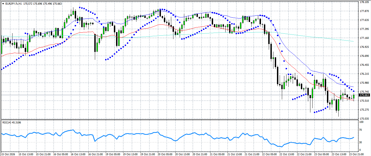This screenshot has height=156, width=371.
Task: Click the 175.275 price axis label
Action: pos(364,110)
